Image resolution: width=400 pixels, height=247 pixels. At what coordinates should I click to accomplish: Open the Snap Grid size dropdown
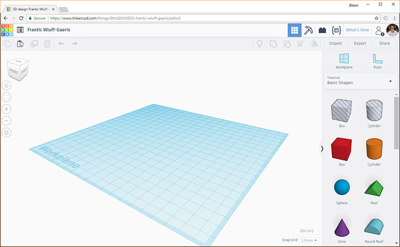tap(309, 240)
